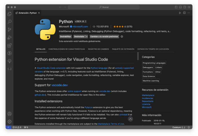The width and height of the screenshot is (198, 136).
Task: Open the Marketplace resource link
Action: [148, 95]
